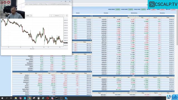Open the USD/ZAR currency pair link
178x100 pixels.
point(104,74)
